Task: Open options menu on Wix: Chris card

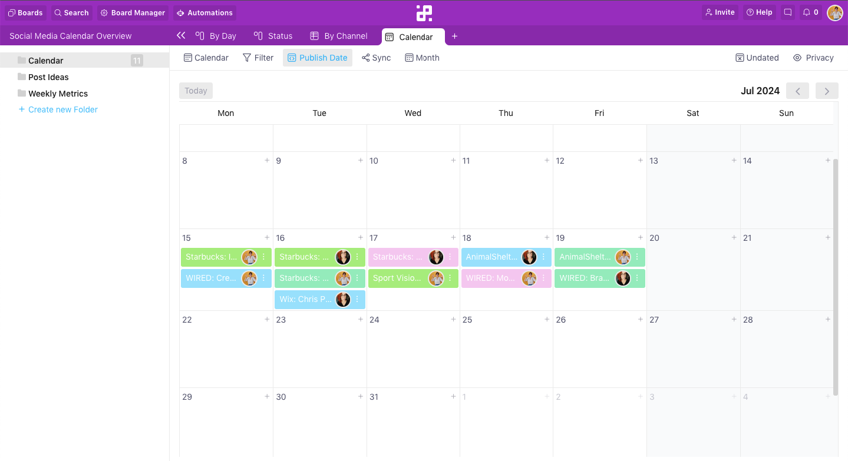Action: 357,300
